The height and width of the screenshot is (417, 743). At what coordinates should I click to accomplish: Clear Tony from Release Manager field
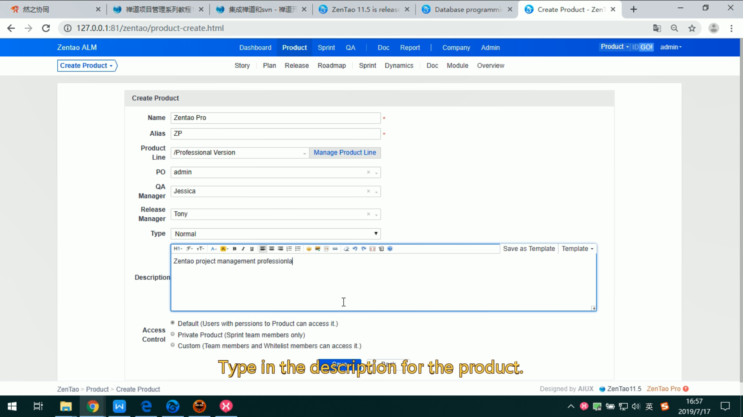tap(368, 214)
